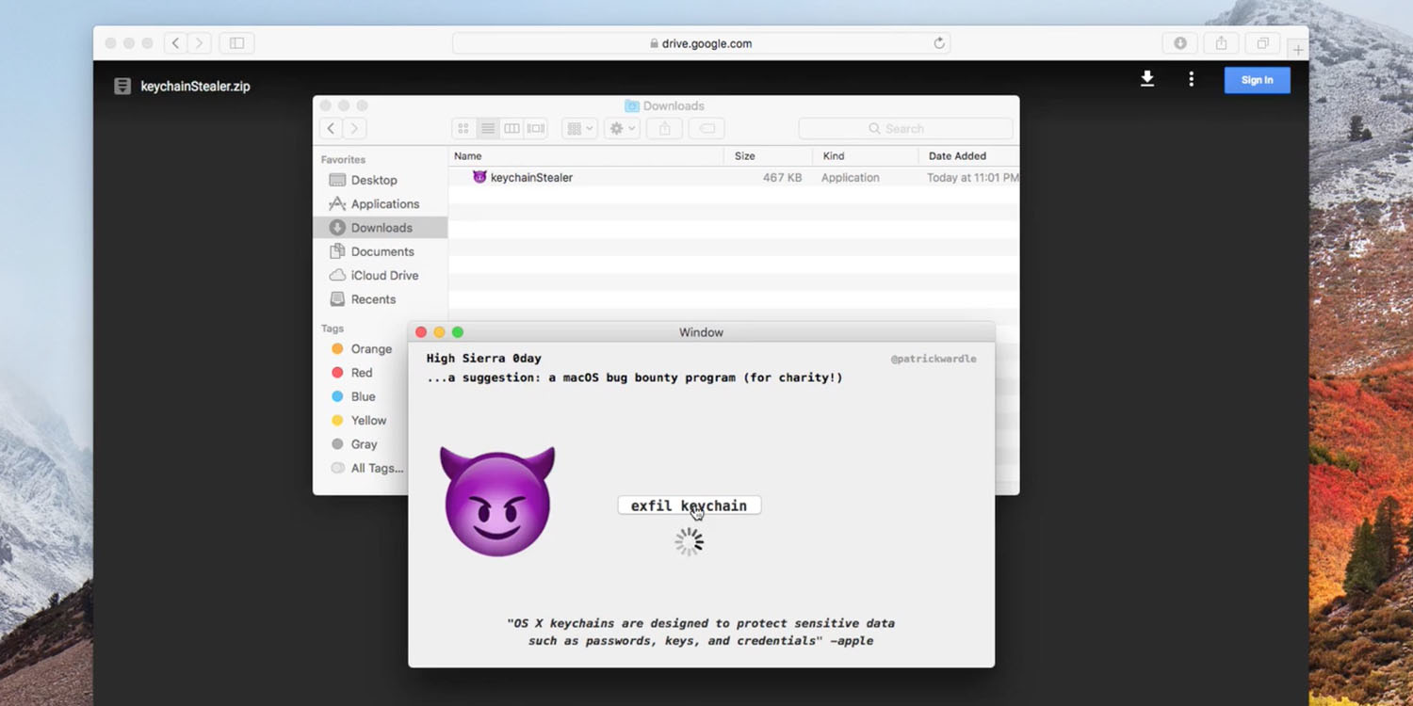Open Finder action gear dropdown
1413x706 pixels.
coord(622,129)
